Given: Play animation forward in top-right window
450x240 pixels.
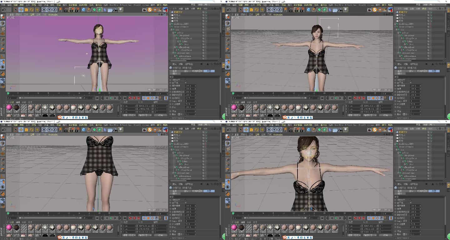Looking at the screenshot, I should pyautogui.click(x=336, y=98).
